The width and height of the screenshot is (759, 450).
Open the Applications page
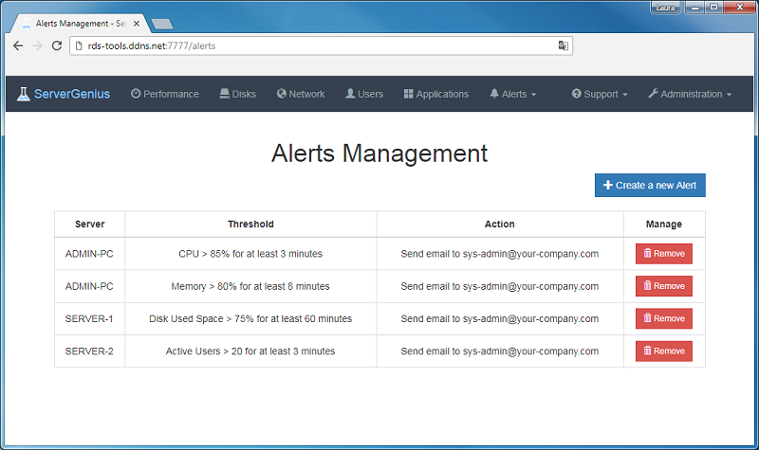(x=436, y=94)
